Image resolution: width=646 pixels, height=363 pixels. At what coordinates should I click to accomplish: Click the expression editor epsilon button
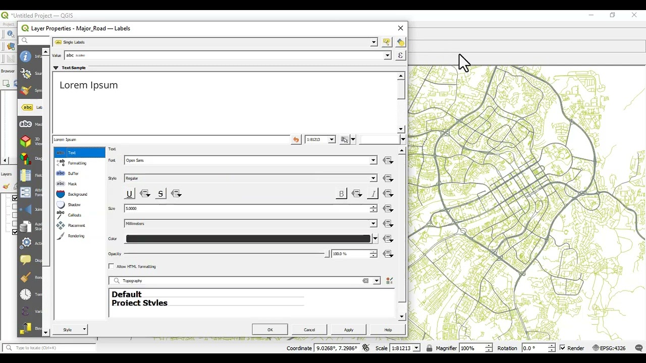point(400,55)
